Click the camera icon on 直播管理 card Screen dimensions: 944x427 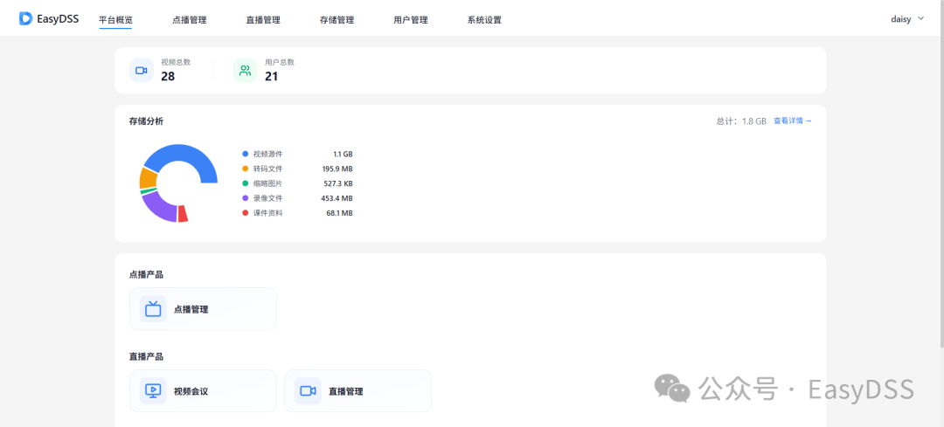pos(308,391)
